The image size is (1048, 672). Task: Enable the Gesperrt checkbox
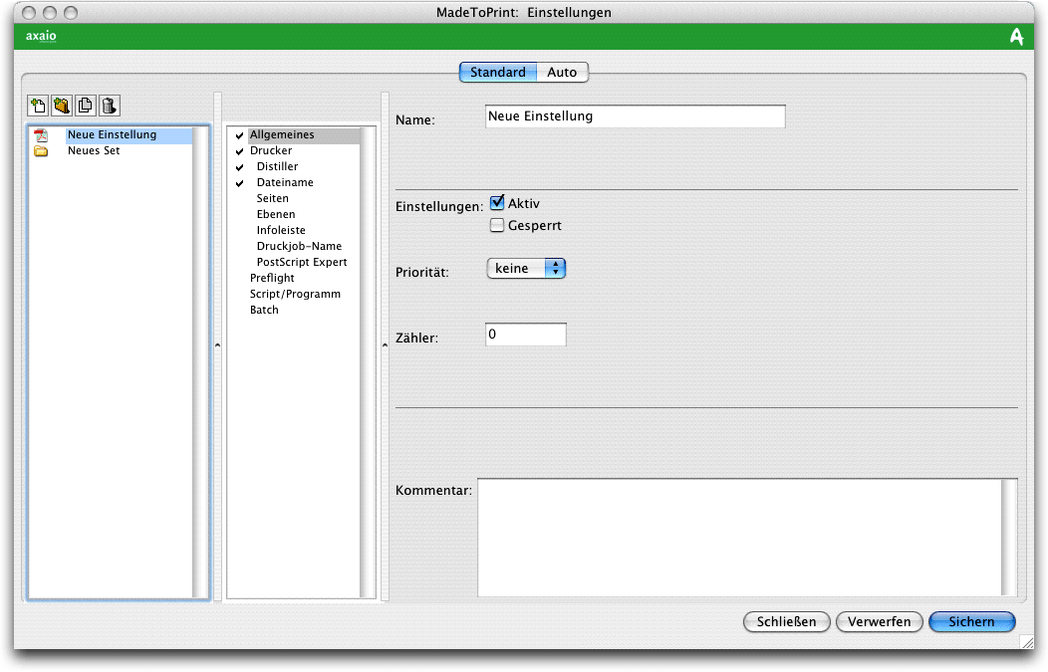tap(496, 225)
